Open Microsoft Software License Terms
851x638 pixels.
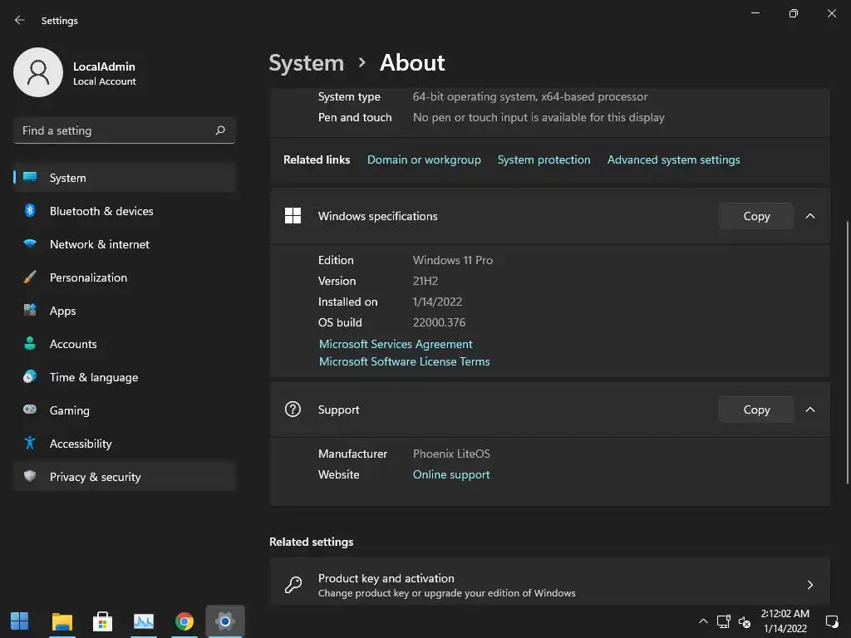point(405,361)
